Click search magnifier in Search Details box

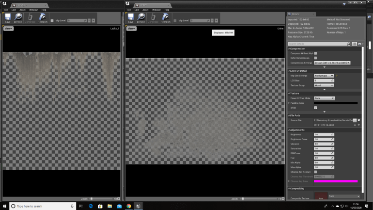[348, 44]
